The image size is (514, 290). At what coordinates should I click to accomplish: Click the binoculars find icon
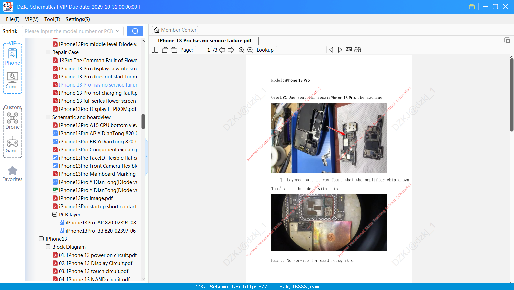coord(358,50)
